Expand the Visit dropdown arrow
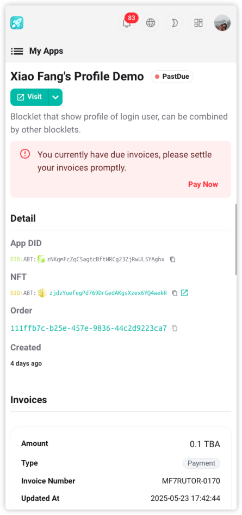The height and width of the screenshot is (515, 242). [55, 97]
